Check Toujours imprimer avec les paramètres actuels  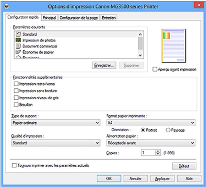coord(14,165)
